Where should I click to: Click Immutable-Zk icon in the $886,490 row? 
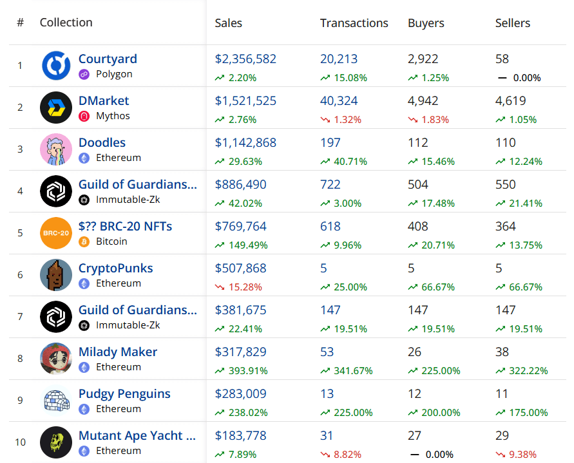(84, 200)
